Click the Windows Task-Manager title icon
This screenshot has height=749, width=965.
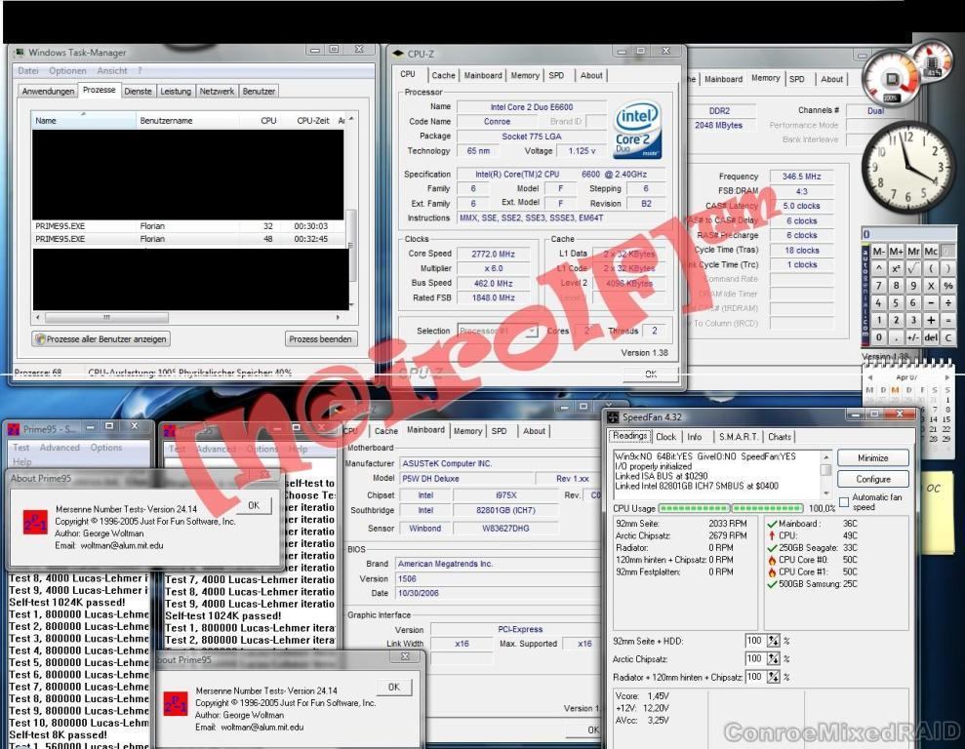20,53
